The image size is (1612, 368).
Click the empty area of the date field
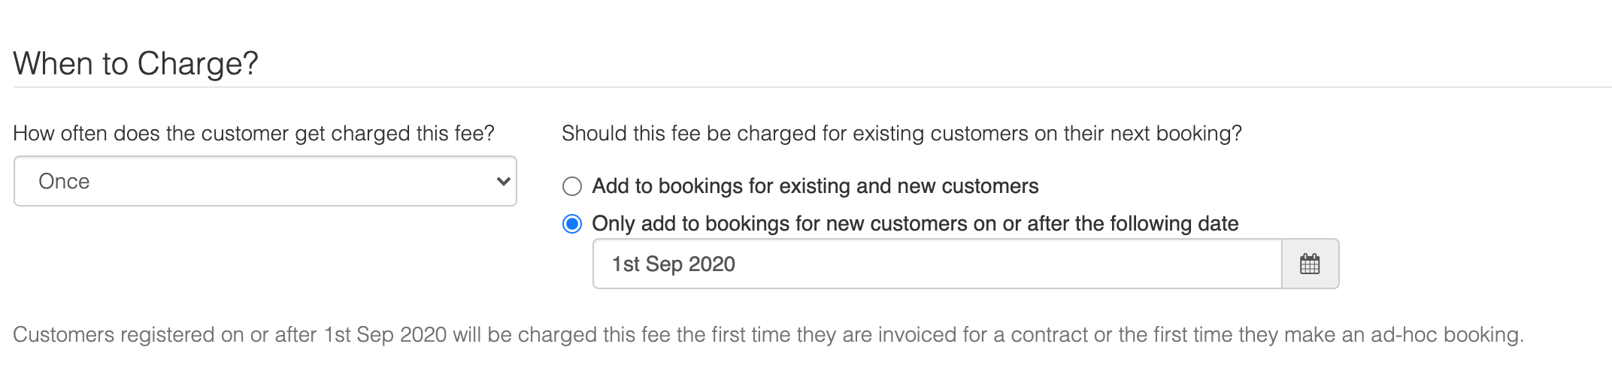(1007, 264)
